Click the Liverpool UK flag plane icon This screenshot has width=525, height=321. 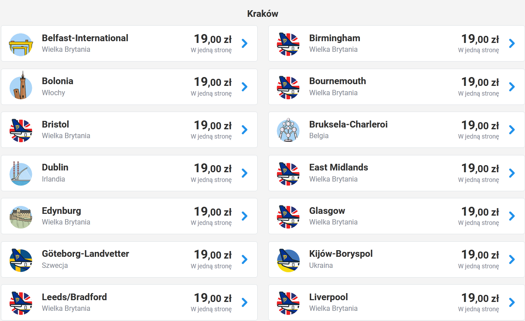(288, 303)
